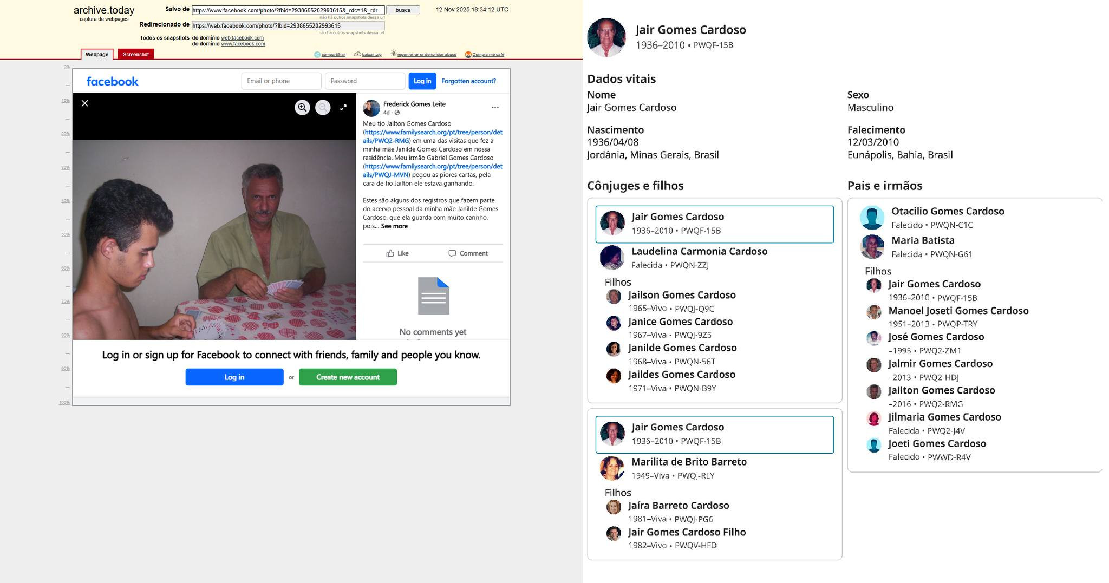Click the Comment button on the post

click(468, 253)
